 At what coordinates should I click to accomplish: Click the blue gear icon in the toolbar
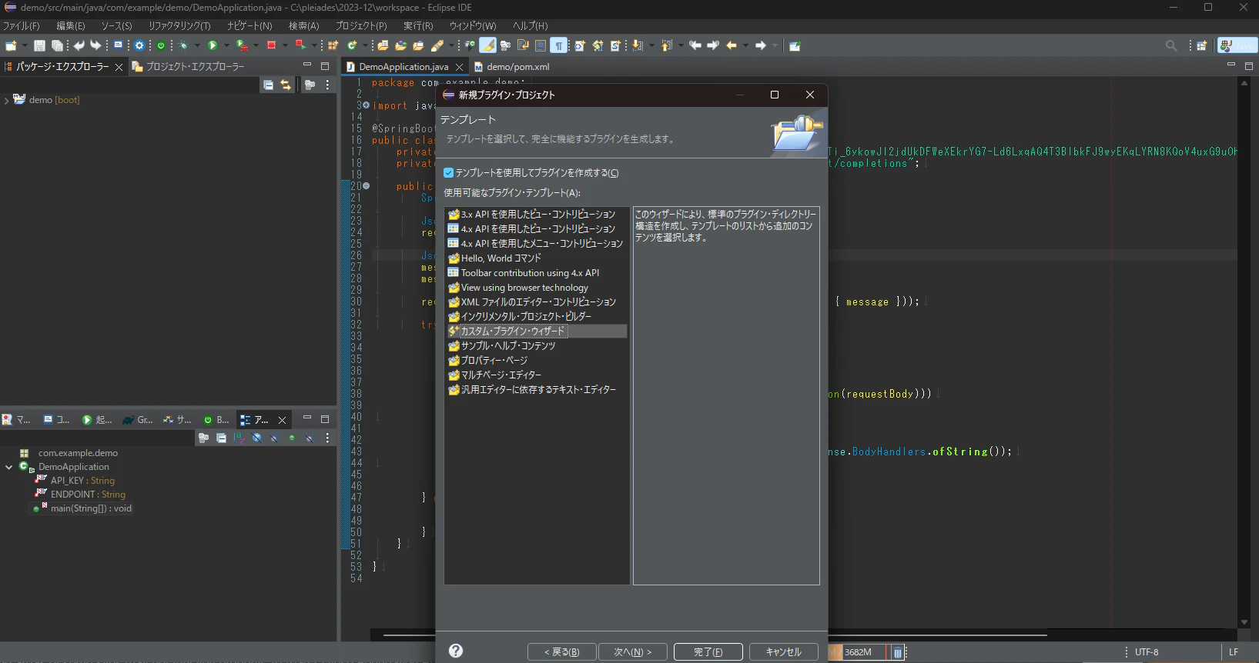139,46
